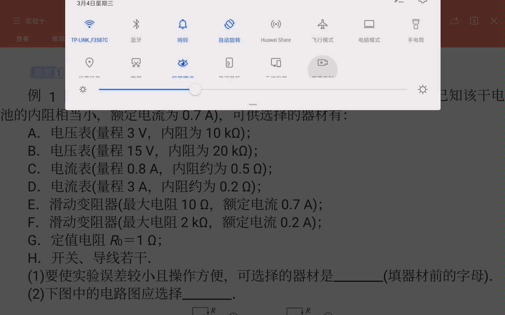Disable 自动旋转 auto-rotate
Image resolution: width=505 pixels, height=315 pixels.
pyautogui.click(x=229, y=24)
